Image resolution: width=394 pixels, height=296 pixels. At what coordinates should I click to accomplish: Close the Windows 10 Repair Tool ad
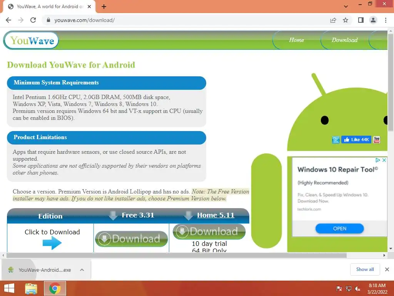[384, 160]
